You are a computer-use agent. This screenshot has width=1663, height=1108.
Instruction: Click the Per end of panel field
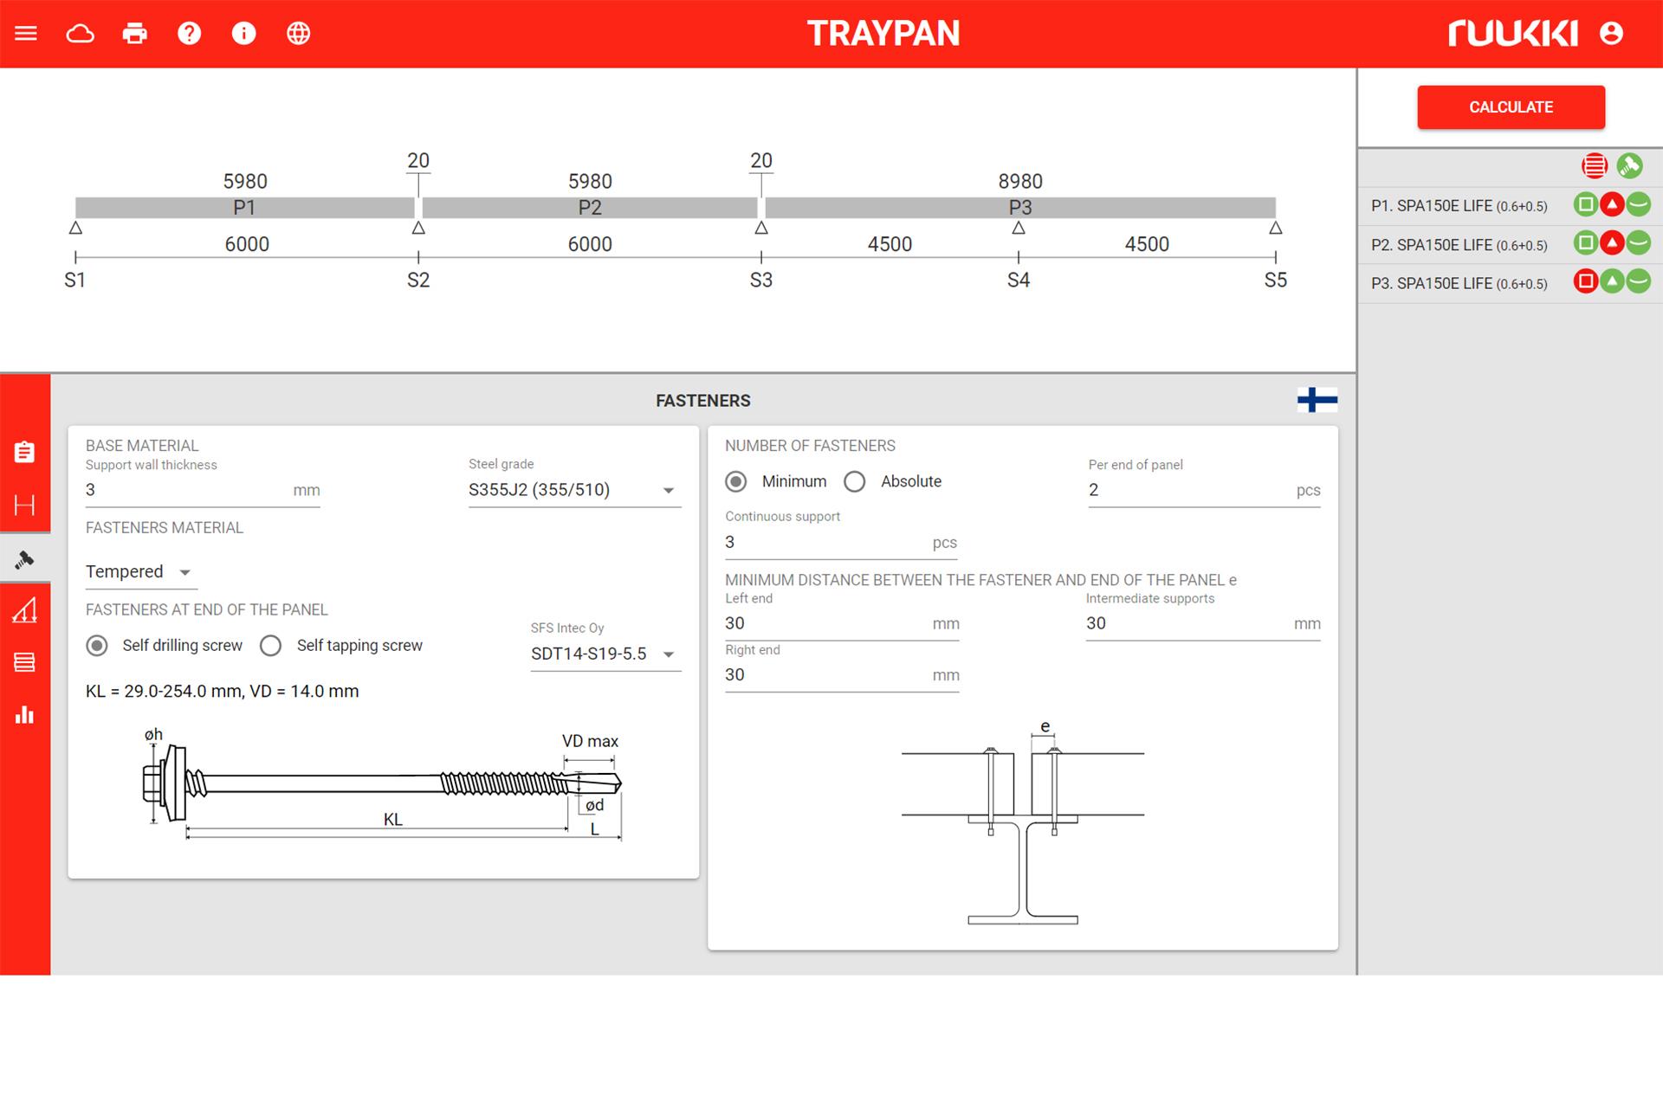point(1204,490)
